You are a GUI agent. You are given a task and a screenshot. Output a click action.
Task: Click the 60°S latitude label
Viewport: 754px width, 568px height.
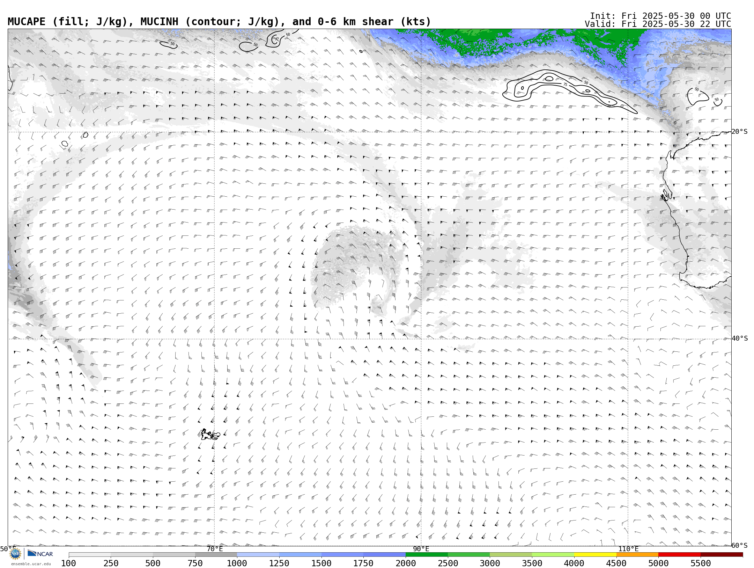tap(739, 545)
